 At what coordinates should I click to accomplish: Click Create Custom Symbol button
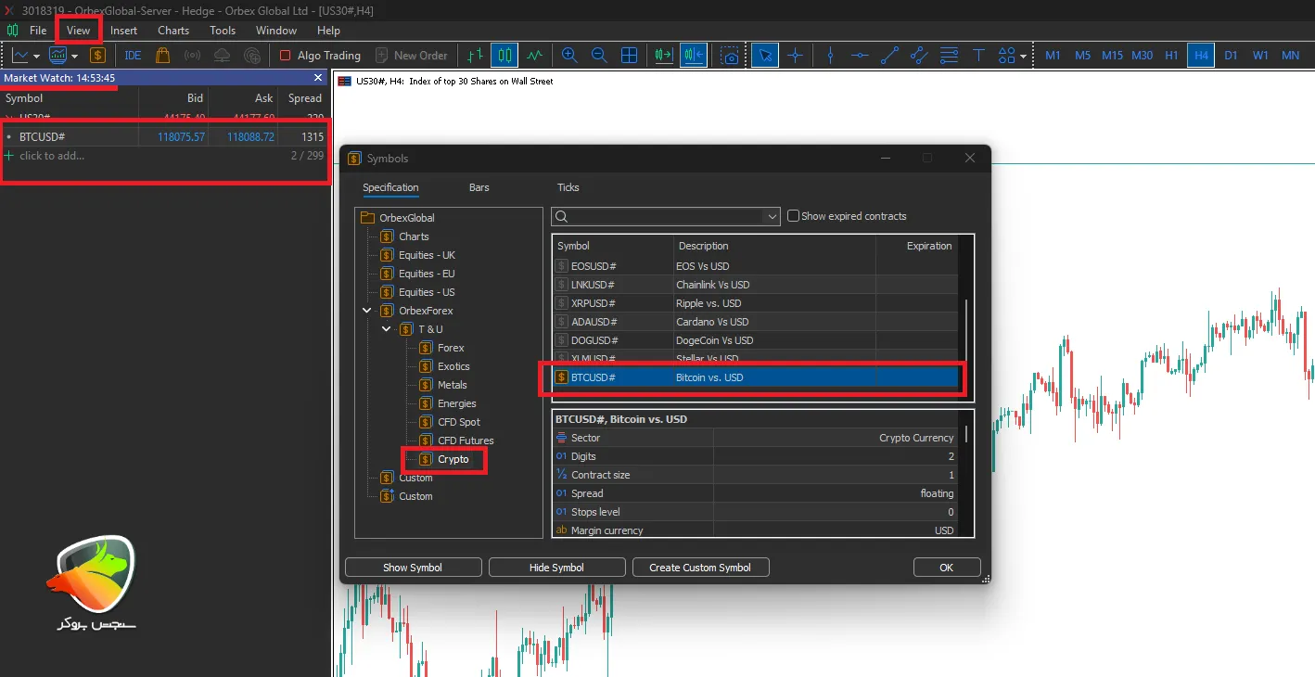(x=700, y=568)
